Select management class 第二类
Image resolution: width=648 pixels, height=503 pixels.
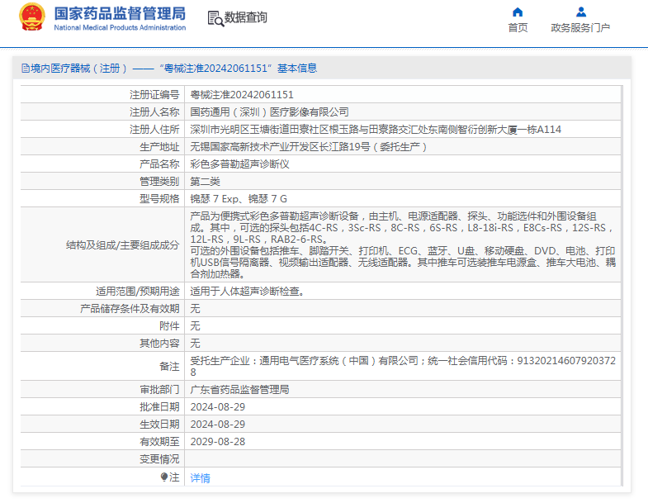pos(205,182)
